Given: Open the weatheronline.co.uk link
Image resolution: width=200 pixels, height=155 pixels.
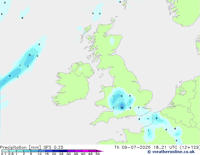Looking at the screenshot, I should (x=171, y=152).
